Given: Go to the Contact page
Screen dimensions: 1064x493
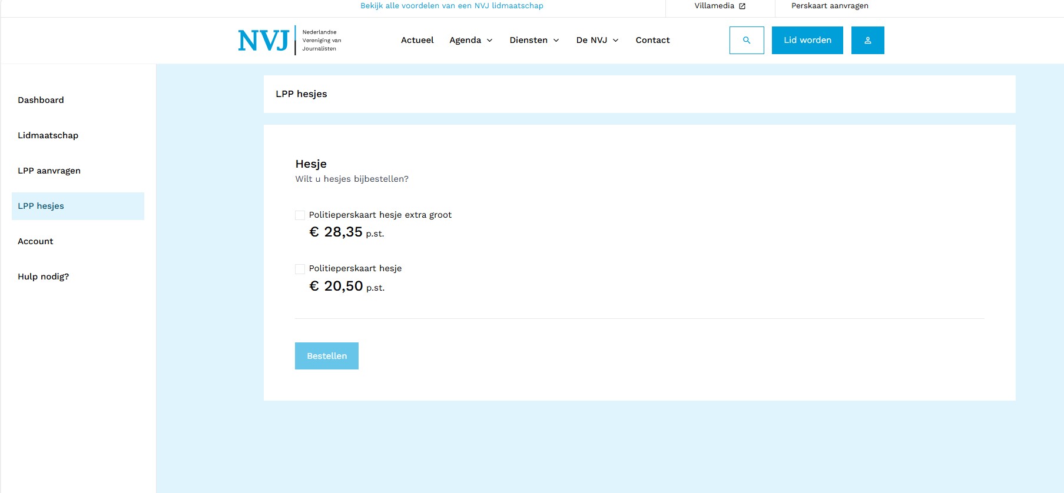Looking at the screenshot, I should tap(652, 40).
